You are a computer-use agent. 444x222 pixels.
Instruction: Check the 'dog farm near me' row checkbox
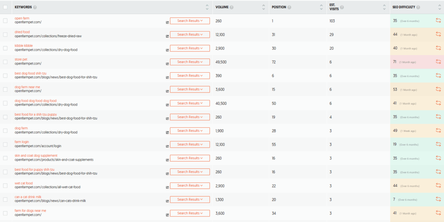pyautogui.click(x=5, y=89)
